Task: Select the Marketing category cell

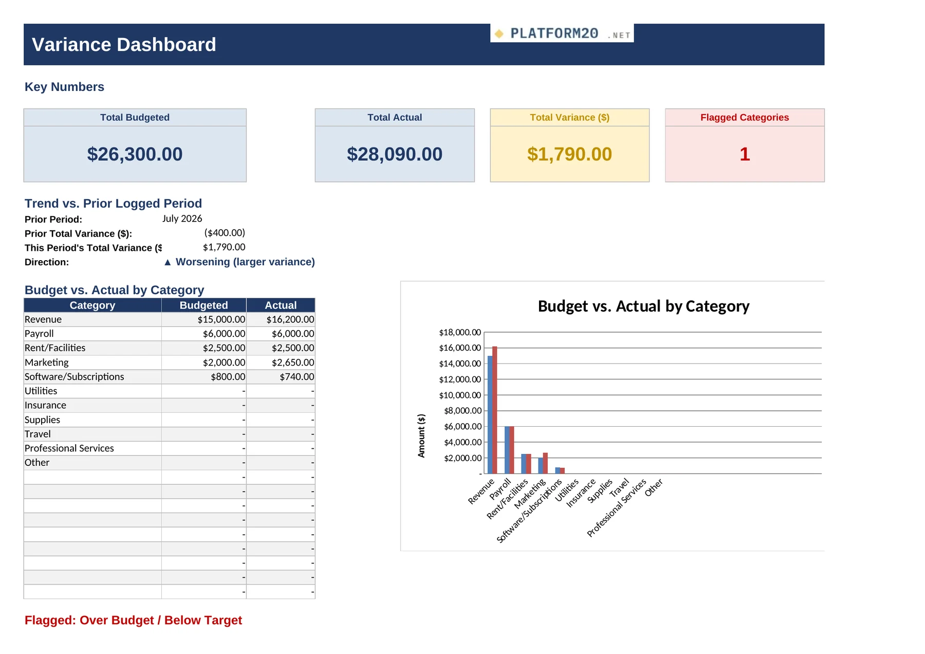Action: point(92,362)
